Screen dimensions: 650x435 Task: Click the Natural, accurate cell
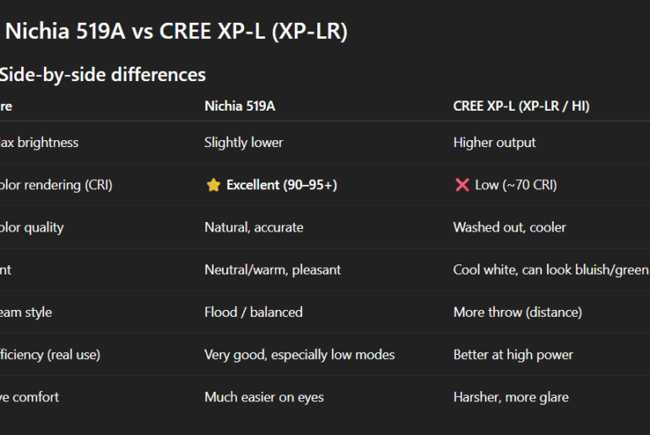[253, 227]
